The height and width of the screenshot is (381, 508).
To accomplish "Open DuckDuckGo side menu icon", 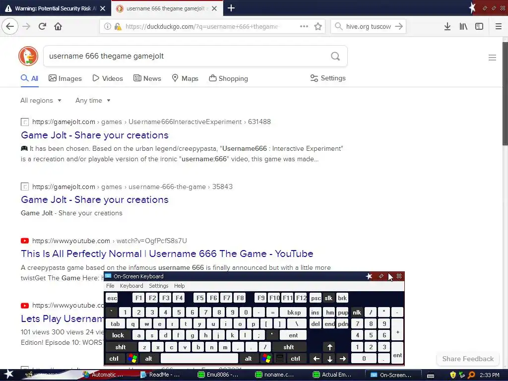I will click(x=492, y=58).
